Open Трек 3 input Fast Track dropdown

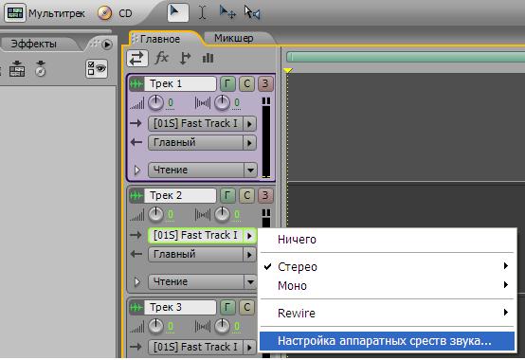coord(202,347)
